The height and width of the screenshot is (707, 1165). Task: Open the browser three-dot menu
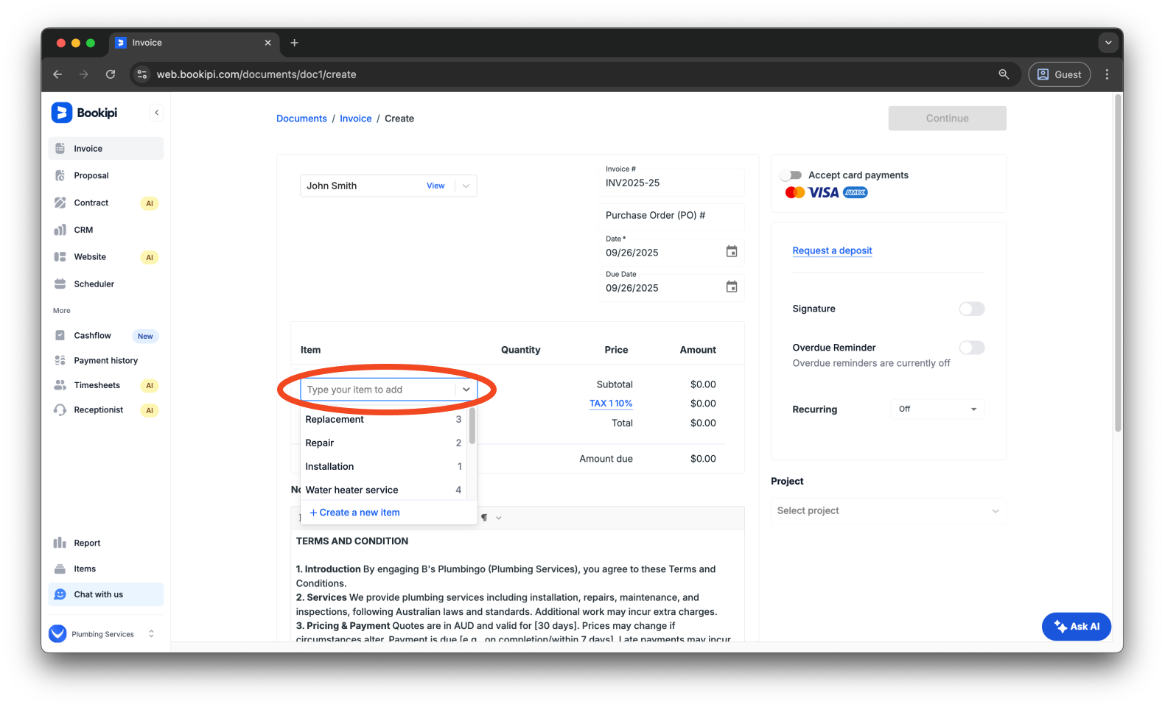tap(1107, 74)
